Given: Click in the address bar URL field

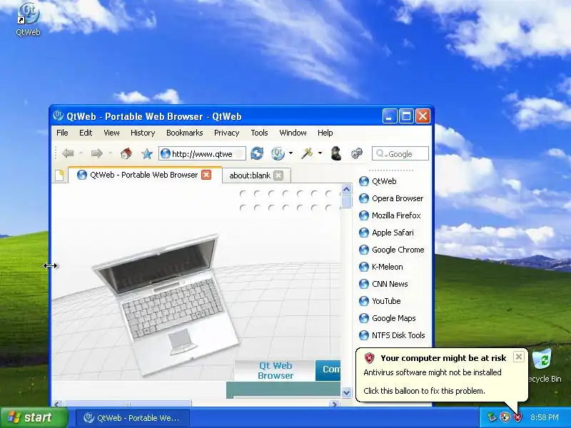Looking at the screenshot, I should pos(202,153).
